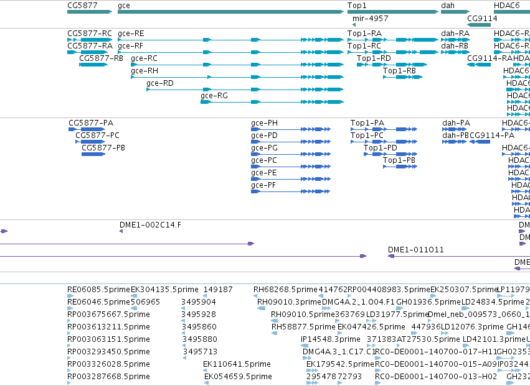Screen dimensions: 530x386
Task: Select the Top1-RB transcript label
Action: [x=400, y=71]
